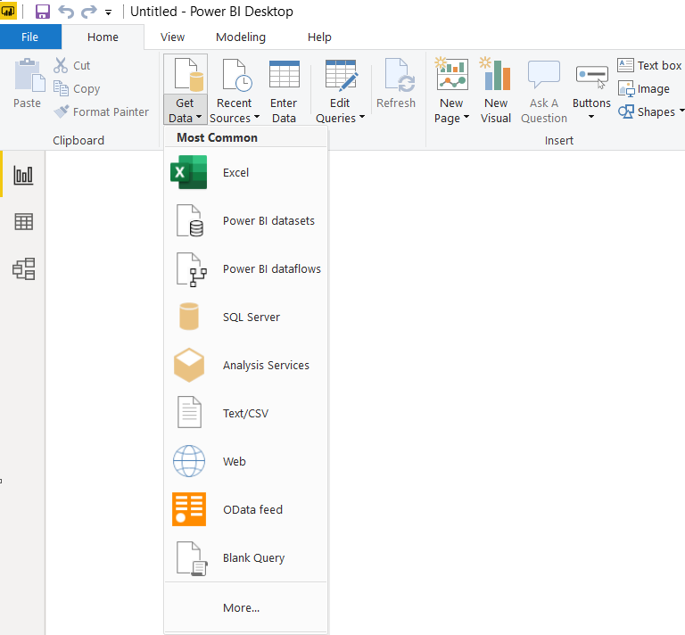Switch to Data view in left sidebar
The height and width of the screenshot is (635, 685).
[x=23, y=222]
